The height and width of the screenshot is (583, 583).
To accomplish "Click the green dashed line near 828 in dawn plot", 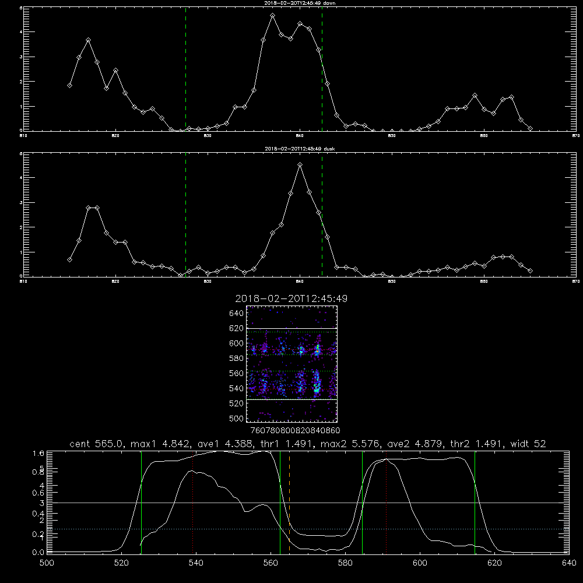I will pyautogui.click(x=185, y=69).
